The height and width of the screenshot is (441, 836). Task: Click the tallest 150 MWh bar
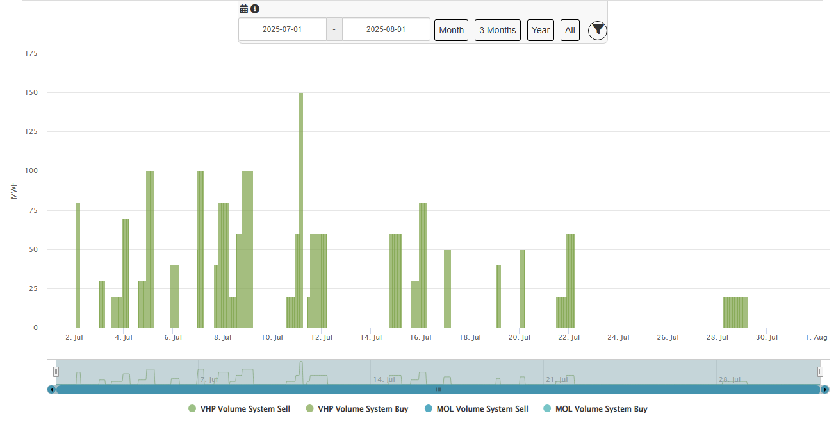[x=301, y=210]
